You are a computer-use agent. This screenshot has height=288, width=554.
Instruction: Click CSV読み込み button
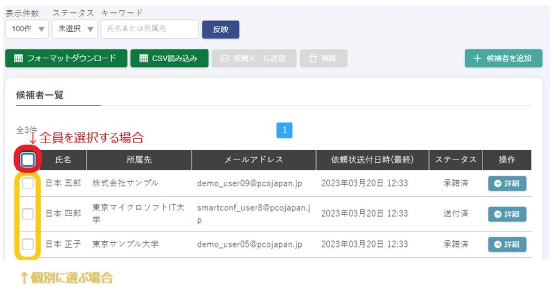click(x=169, y=58)
